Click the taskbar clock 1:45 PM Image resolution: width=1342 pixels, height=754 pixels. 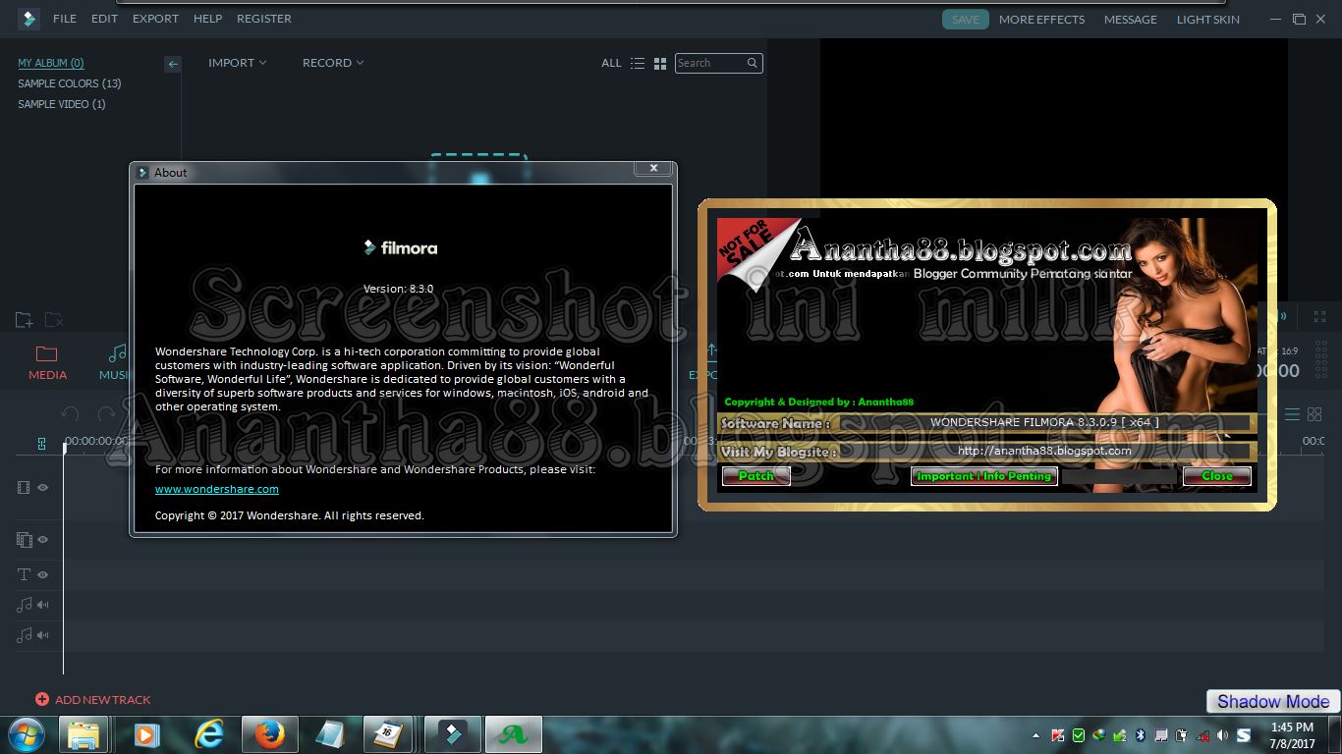[x=1292, y=727]
